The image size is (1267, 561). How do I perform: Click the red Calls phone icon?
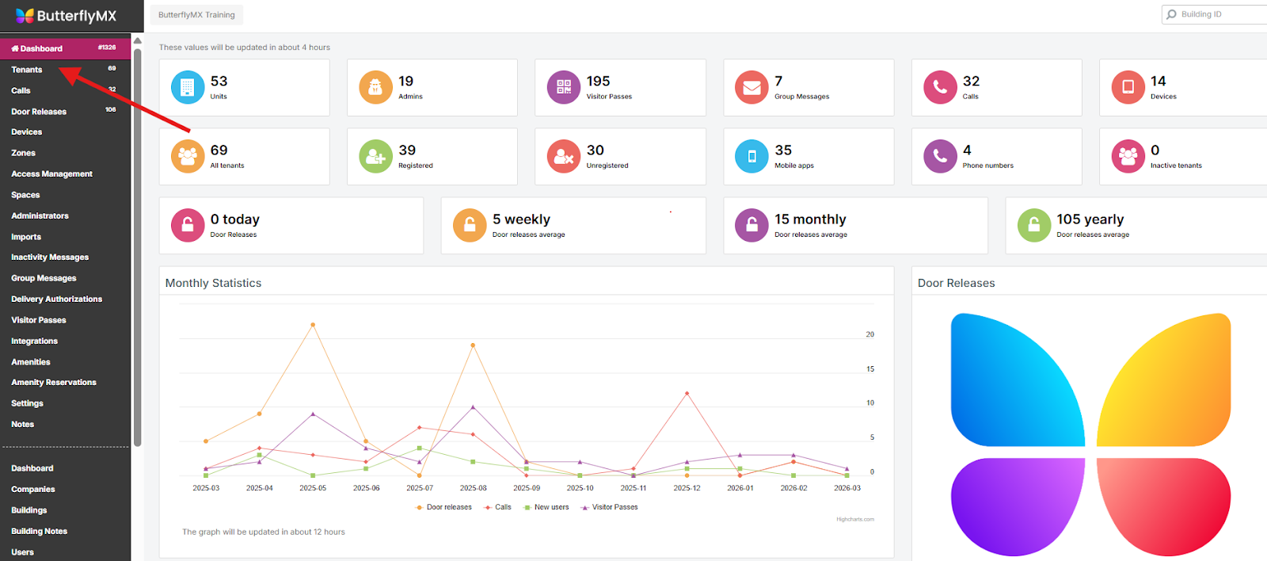coord(940,88)
